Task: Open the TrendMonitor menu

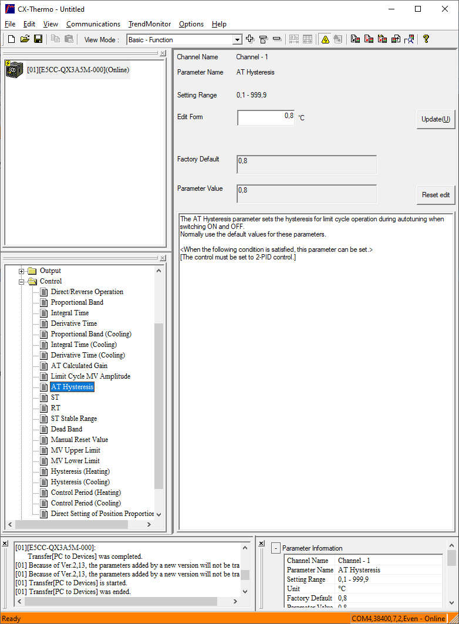Action: tap(150, 24)
